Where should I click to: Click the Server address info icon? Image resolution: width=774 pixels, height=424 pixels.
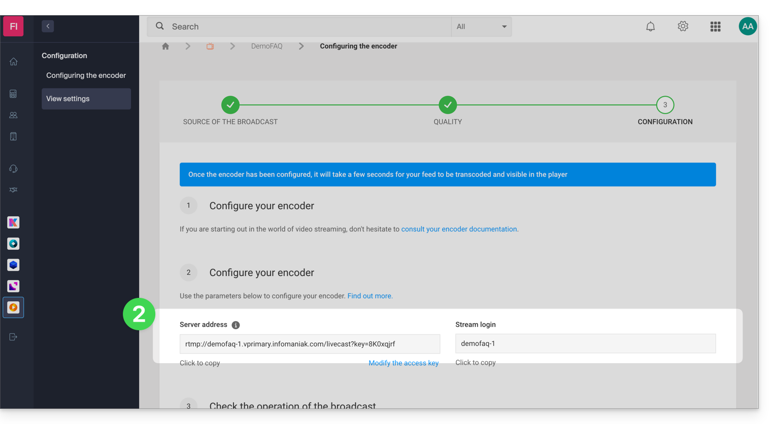[235, 325]
